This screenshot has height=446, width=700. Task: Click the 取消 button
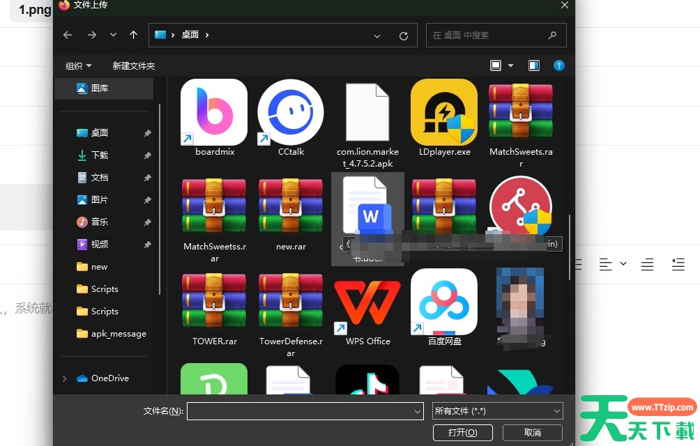(x=532, y=433)
